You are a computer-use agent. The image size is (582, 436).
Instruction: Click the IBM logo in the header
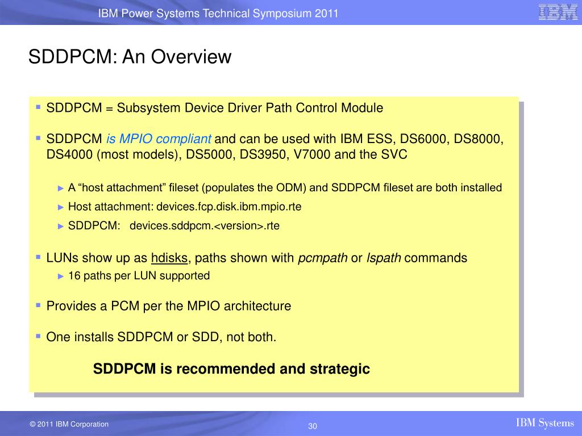point(558,12)
